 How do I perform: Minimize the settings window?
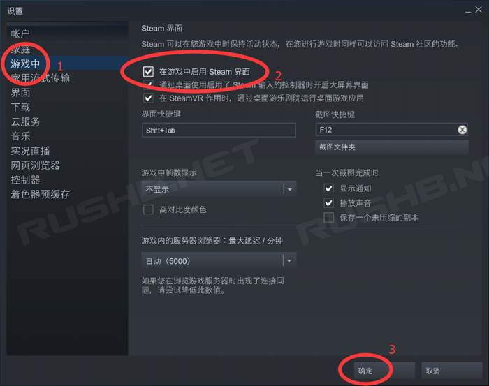click(468, 12)
